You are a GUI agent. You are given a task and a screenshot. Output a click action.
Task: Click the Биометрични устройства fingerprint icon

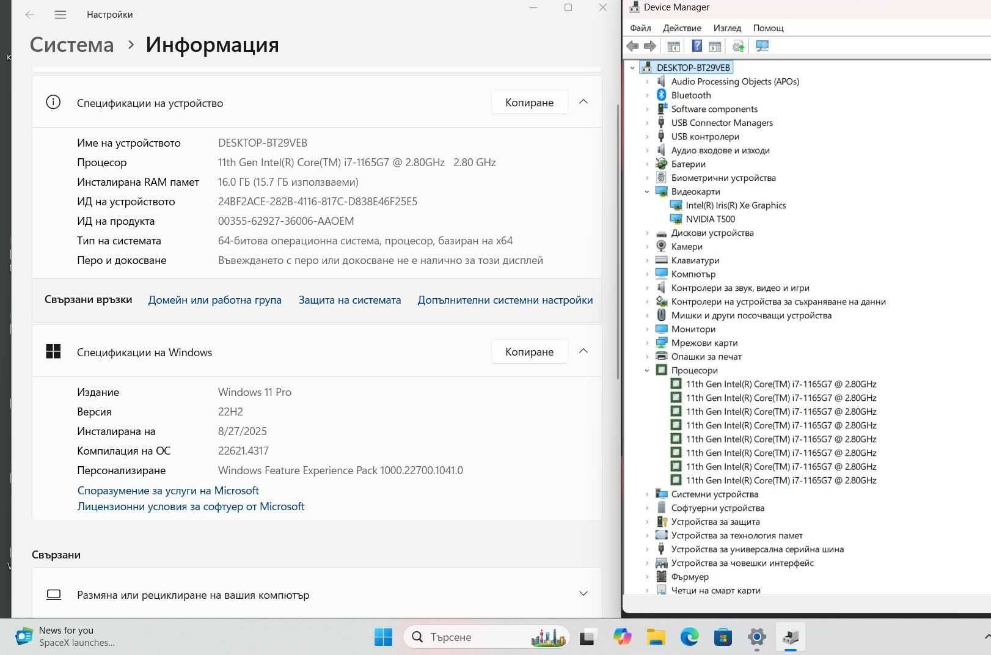pos(661,178)
